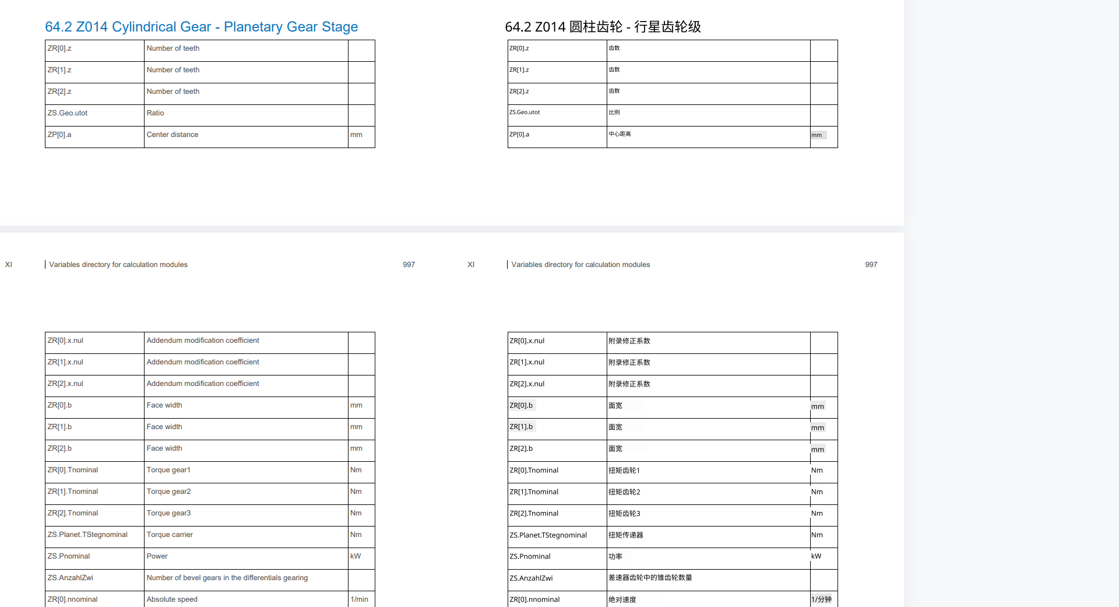
Task: Select ZS.Geo.utot in the English table
Action: 68,113
